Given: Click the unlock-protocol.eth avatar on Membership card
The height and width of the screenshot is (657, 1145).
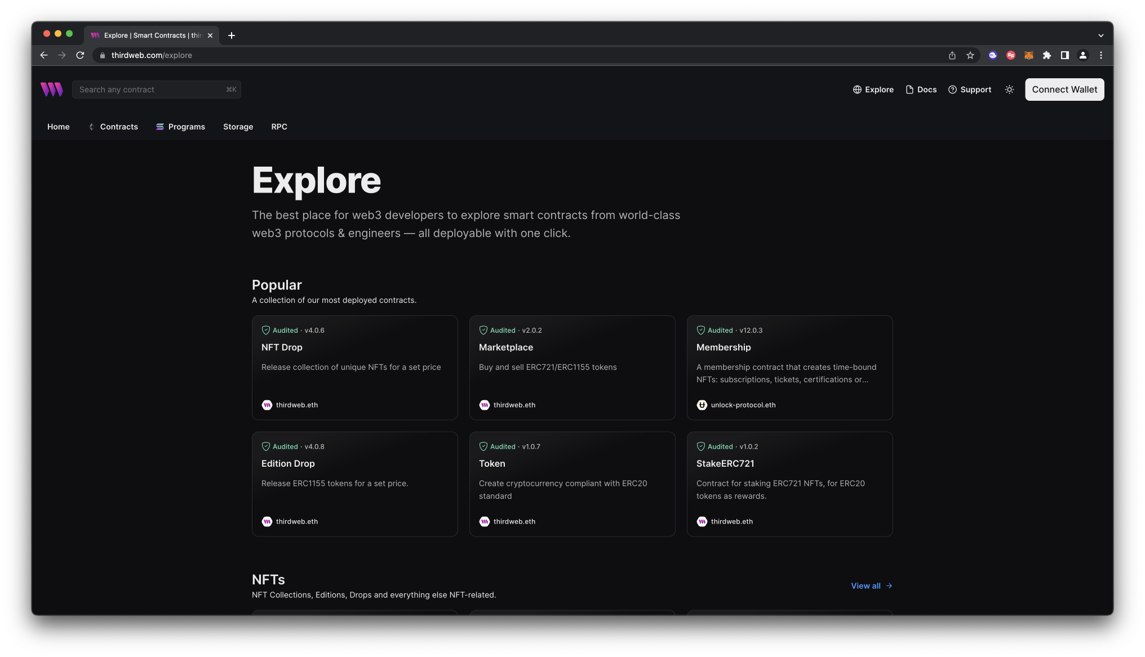Looking at the screenshot, I should pyautogui.click(x=702, y=405).
